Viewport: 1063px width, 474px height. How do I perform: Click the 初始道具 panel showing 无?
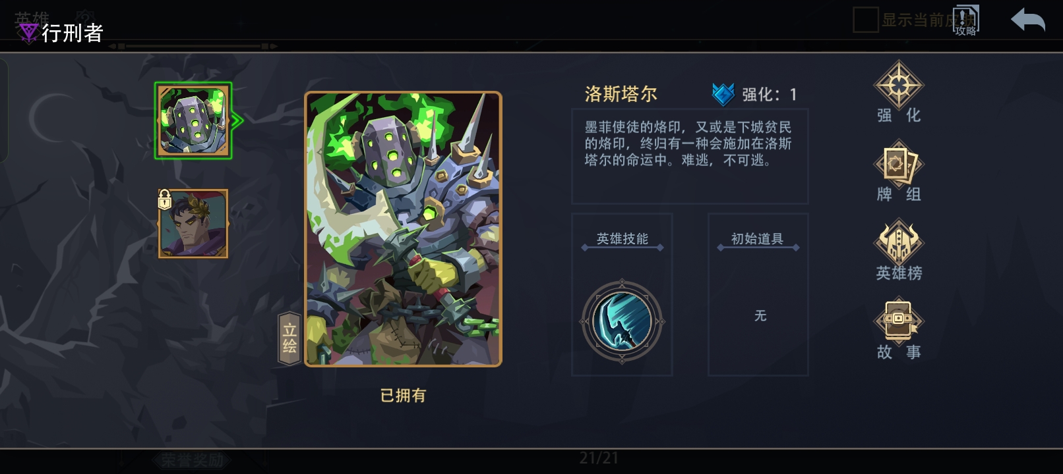click(x=758, y=294)
